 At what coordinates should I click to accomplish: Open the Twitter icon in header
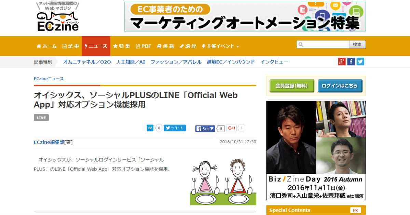point(360,61)
